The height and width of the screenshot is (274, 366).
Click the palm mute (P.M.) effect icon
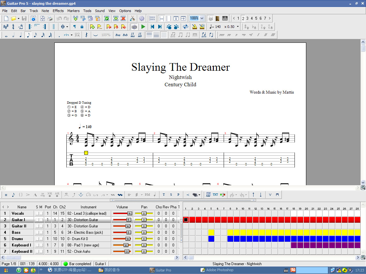tap(147, 195)
